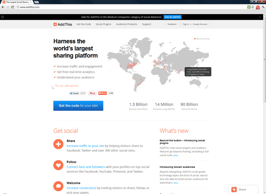Collapse the top black banner with chevron
266x194 pixels.
[260, 17]
